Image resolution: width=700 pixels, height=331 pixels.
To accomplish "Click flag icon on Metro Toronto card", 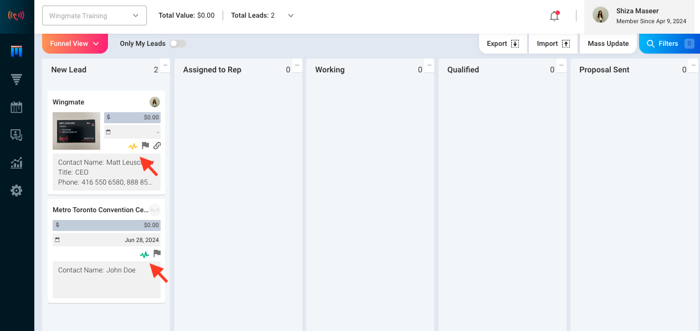I will point(157,254).
